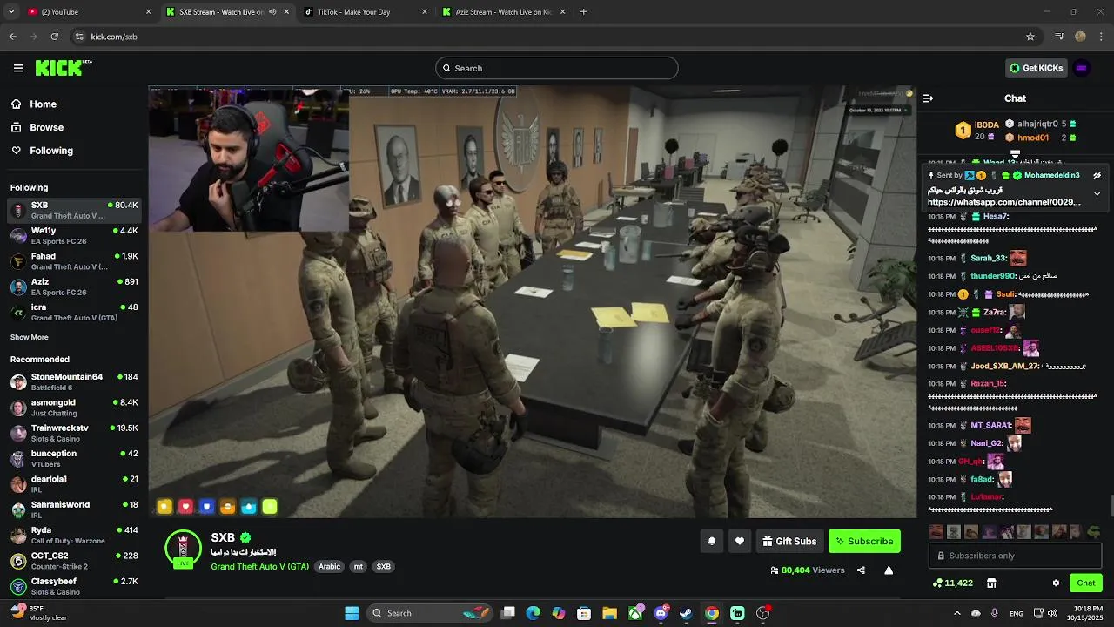Screen dimensions: 1114x627
Task: Open StoneMountain64 recommended channel
Action: tap(74, 381)
